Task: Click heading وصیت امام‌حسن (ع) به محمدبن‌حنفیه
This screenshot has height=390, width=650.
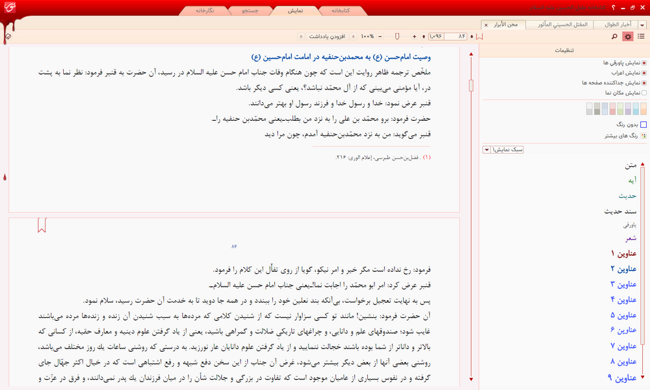Action: [x=341, y=56]
